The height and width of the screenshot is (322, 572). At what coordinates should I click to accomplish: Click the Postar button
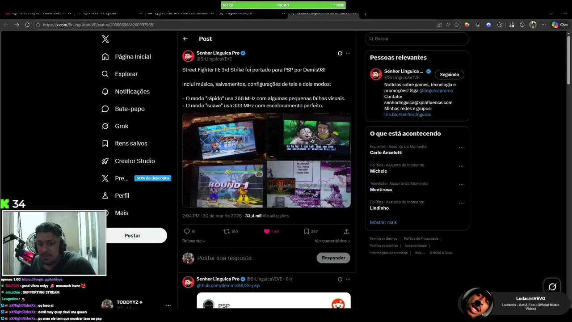tap(132, 236)
